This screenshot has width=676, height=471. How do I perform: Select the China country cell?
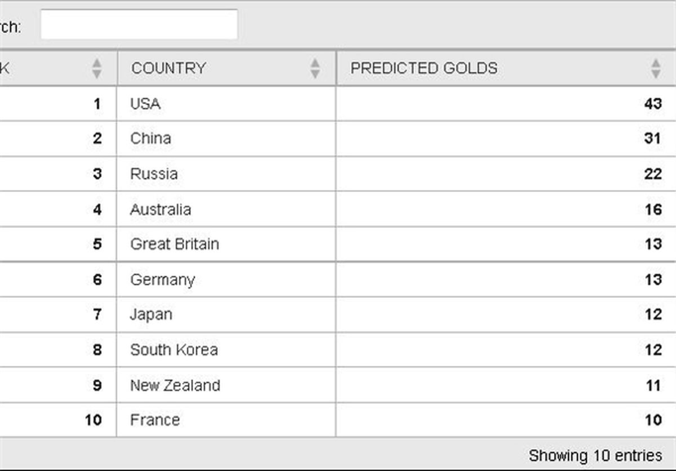pos(150,139)
